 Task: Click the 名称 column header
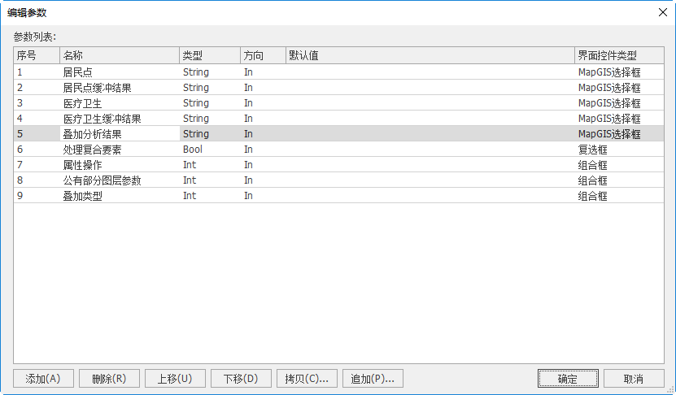(x=119, y=55)
